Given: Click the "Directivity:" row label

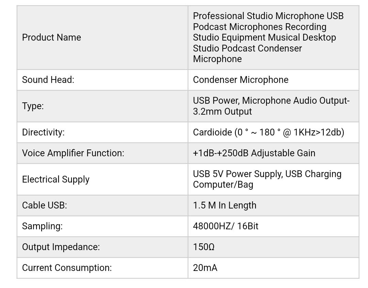Looking at the screenshot, I should (43, 132).
